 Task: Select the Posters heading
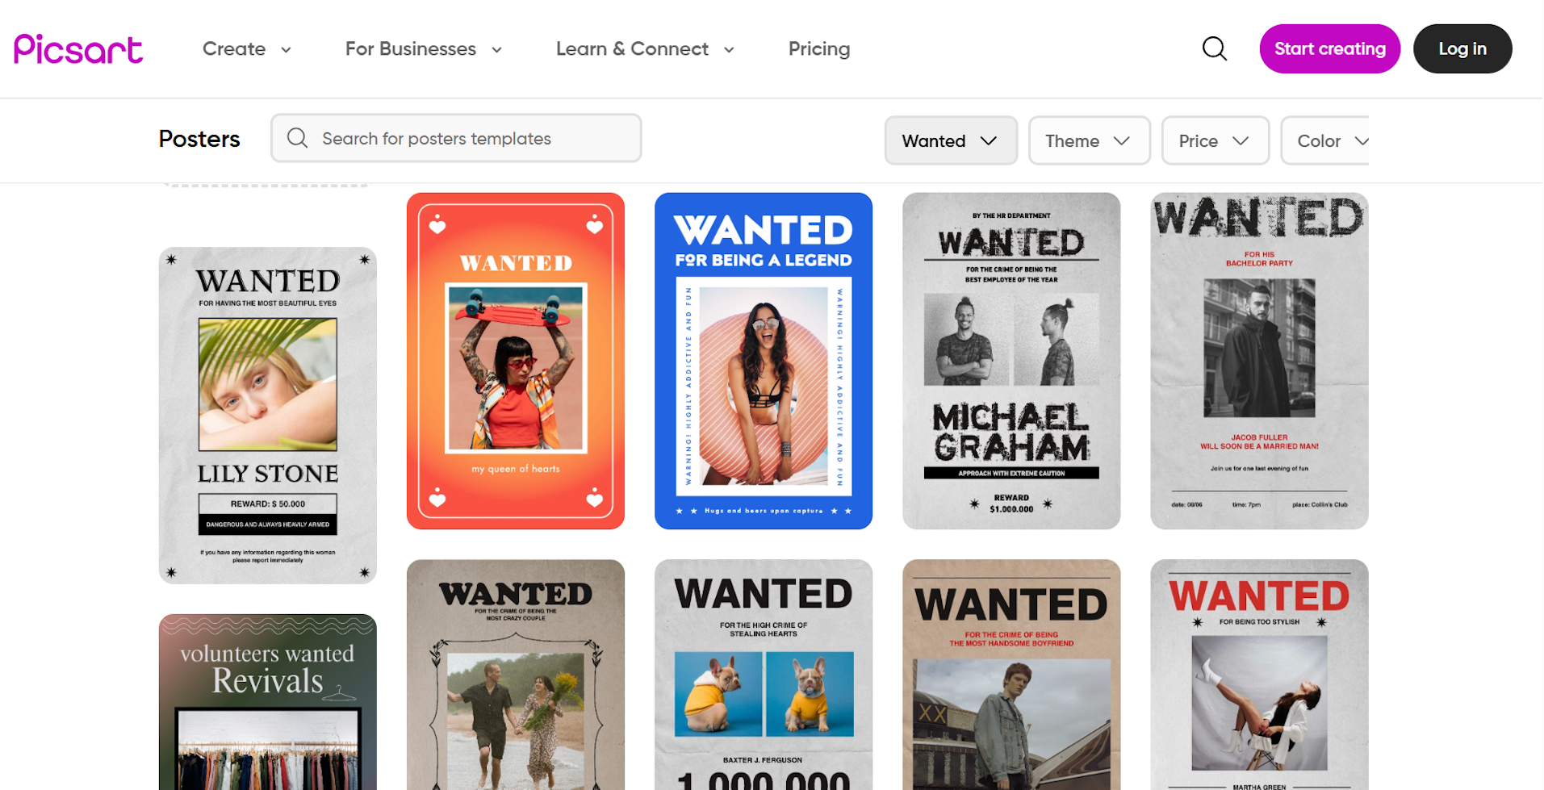click(199, 138)
